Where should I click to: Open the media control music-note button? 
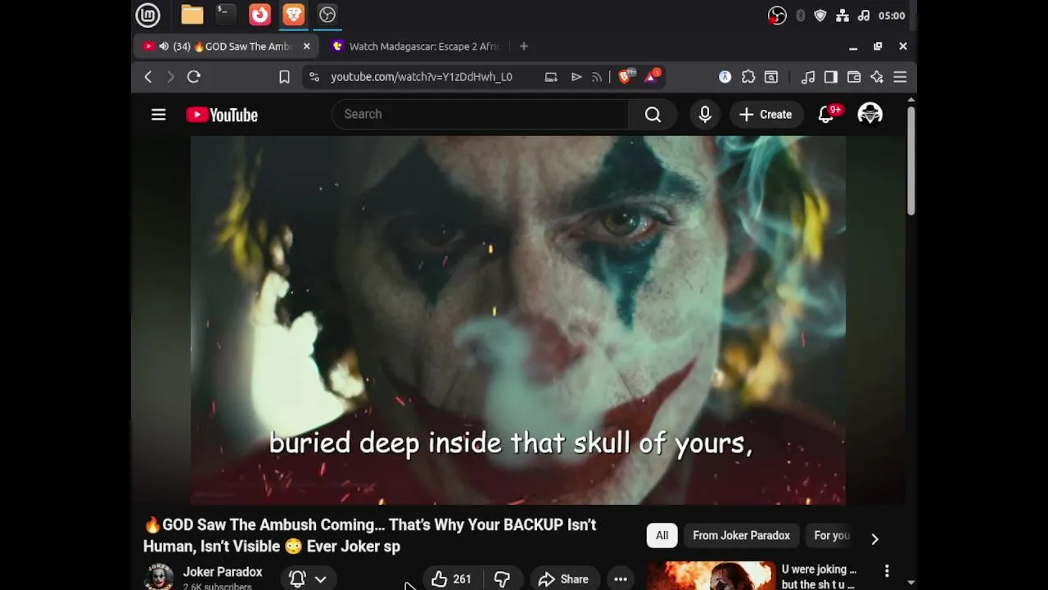coord(808,77)
